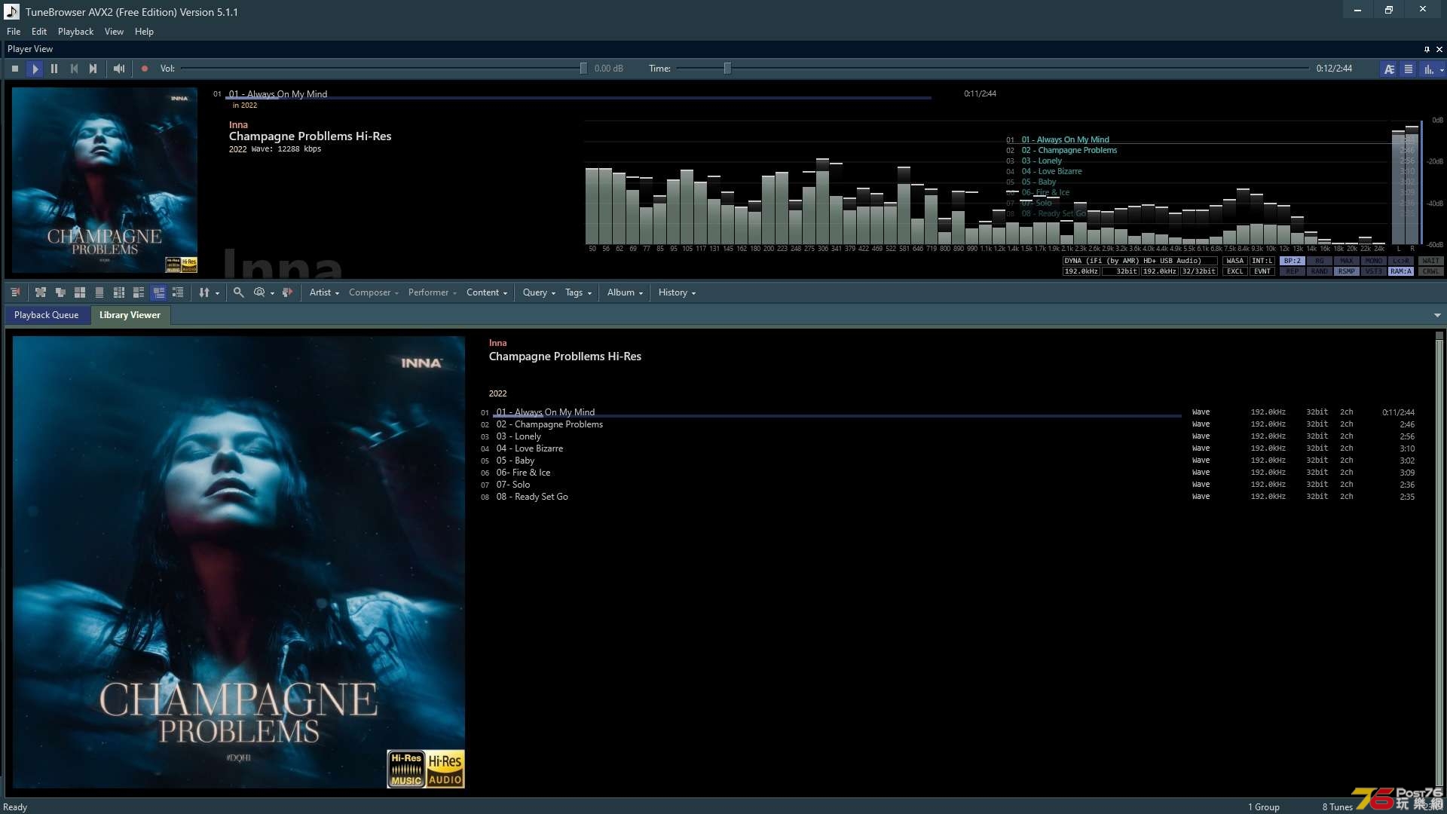
Task: Open spectrum icon dropdown arrow at far right
Action: (x=1442, y=69)
